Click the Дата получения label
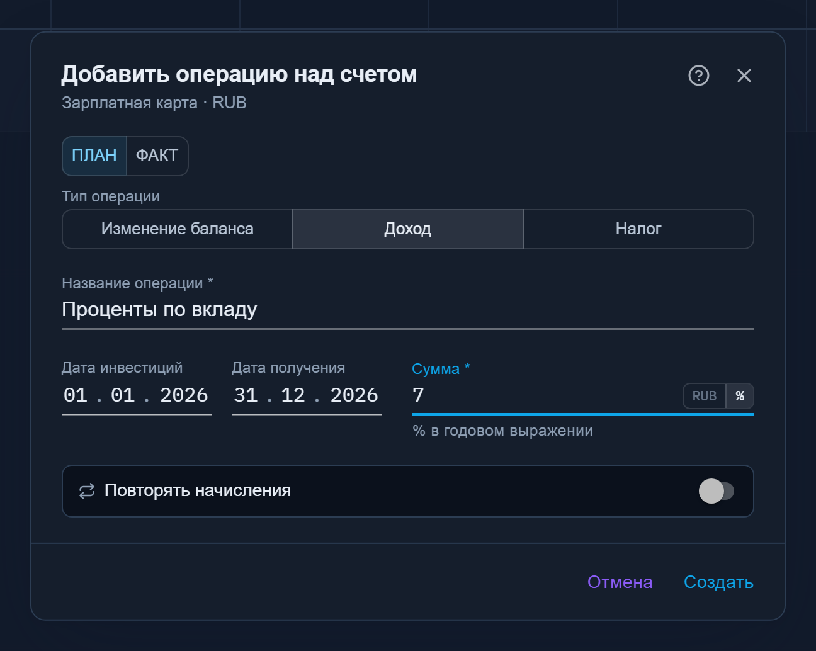 [x=288, y=368]
